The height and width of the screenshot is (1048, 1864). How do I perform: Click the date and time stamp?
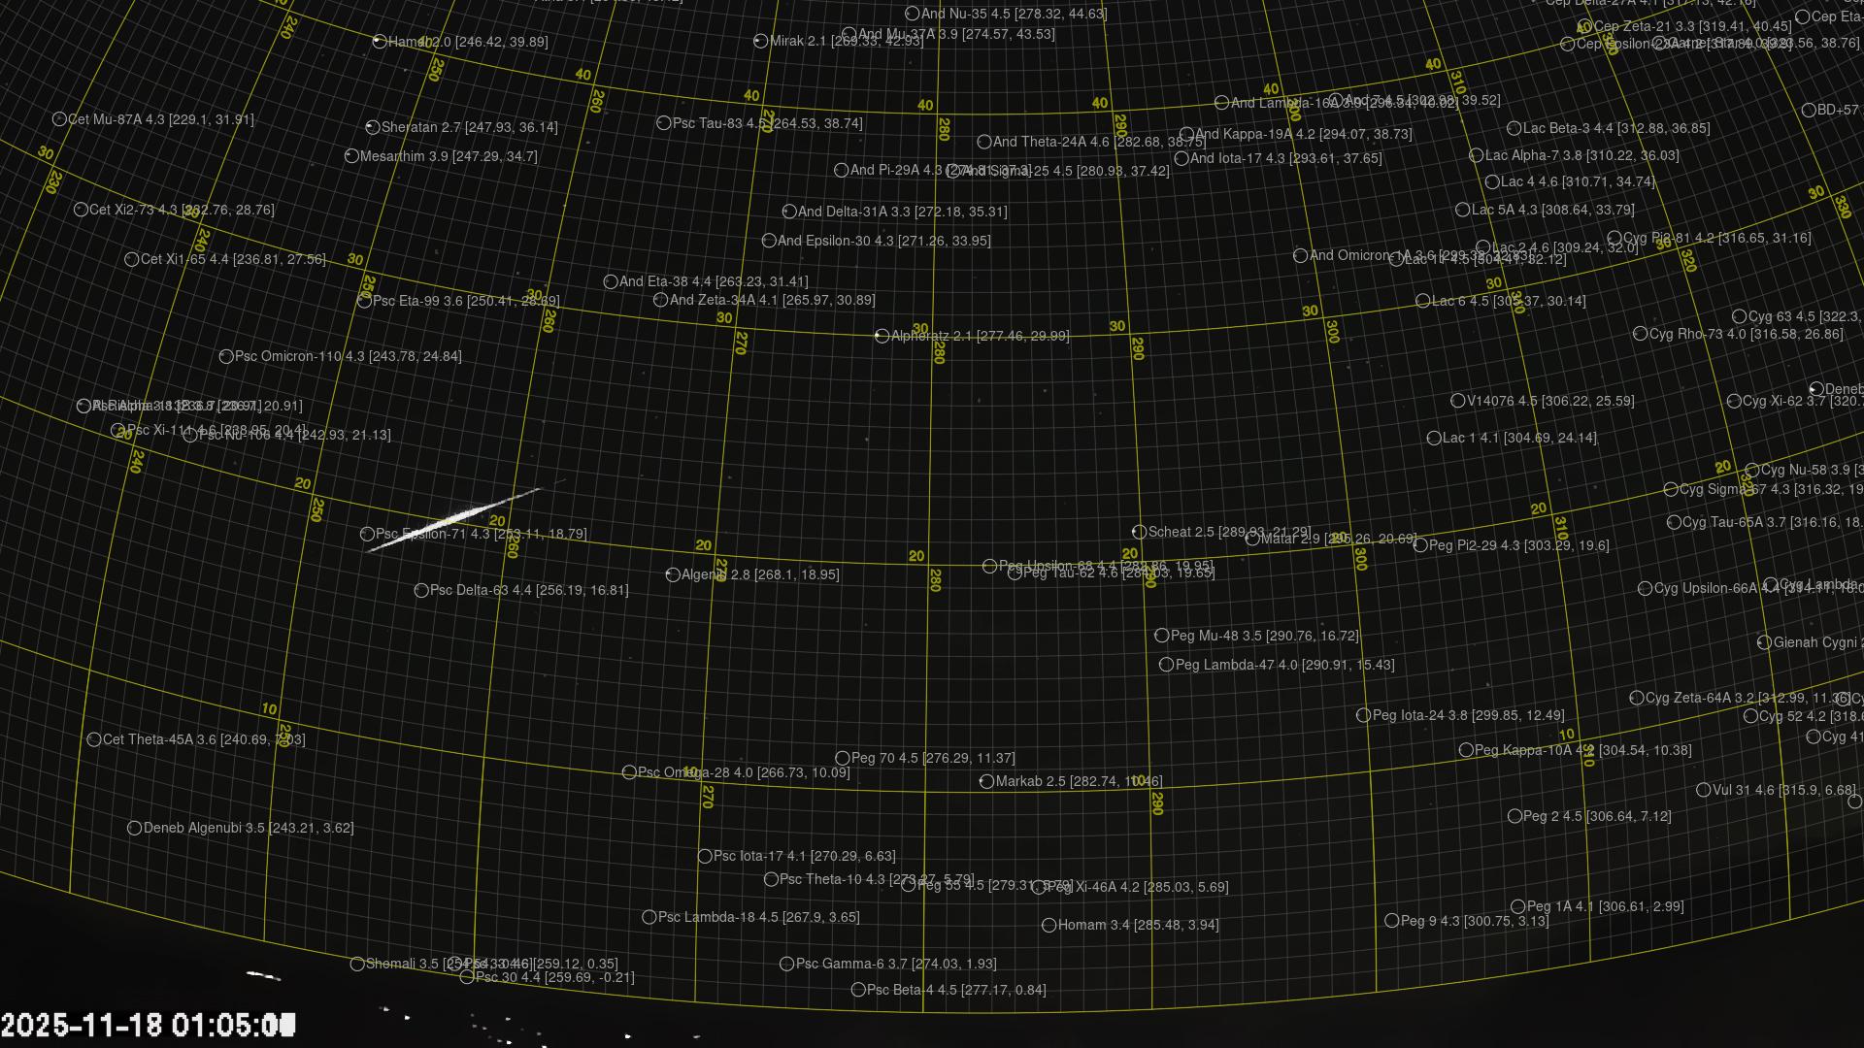(x=148, y=1025)
